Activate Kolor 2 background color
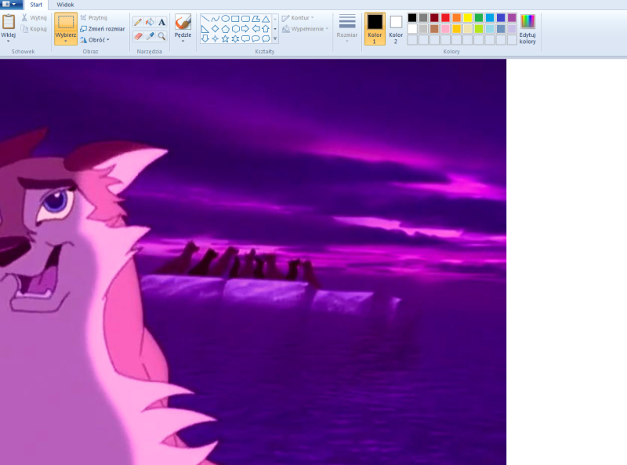Screen dimensions: 627x465 point(396,28)
